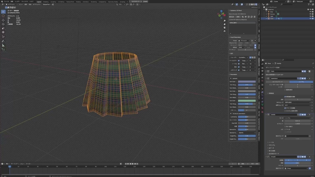
Task: Open the Solidify モード dropdown
Action: (297, 118)
